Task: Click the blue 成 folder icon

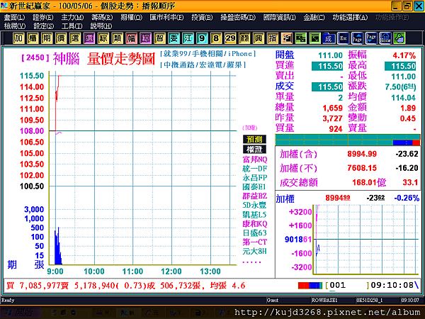Action: point(329,38)
